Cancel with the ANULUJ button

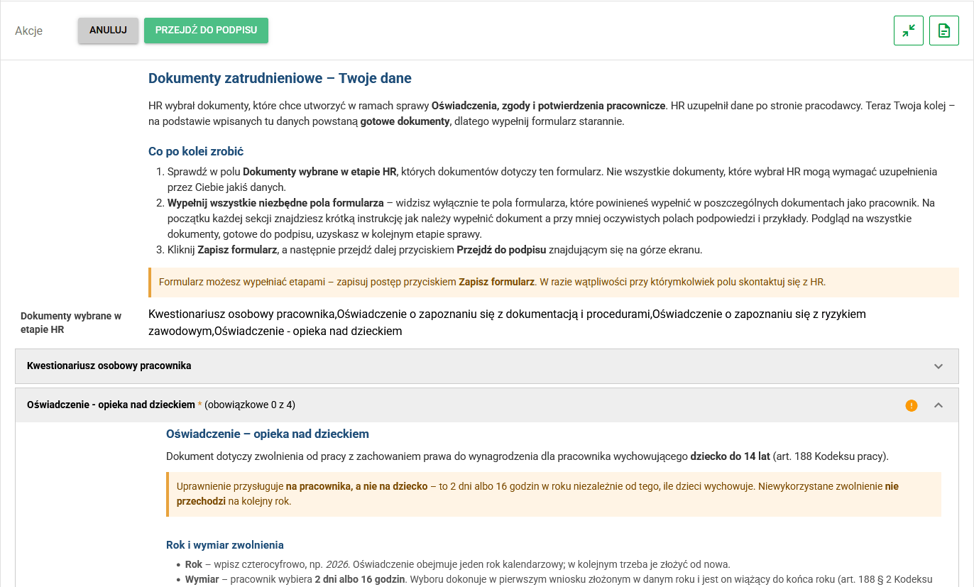[x=108, y=31]
